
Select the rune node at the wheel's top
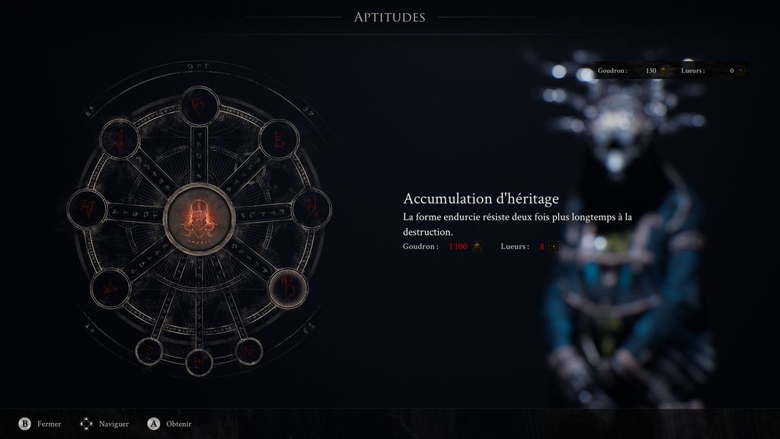tap(200, 105)
